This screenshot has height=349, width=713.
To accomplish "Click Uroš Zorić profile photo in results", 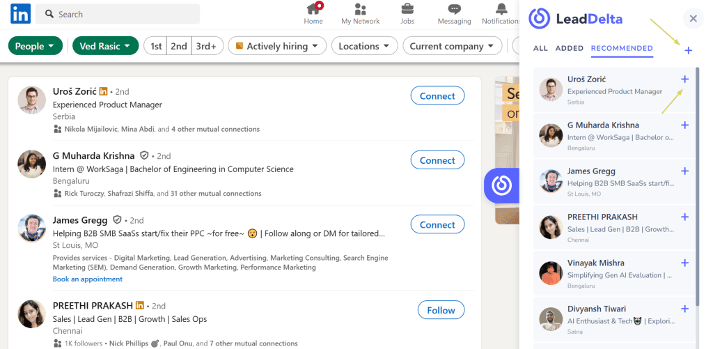I will [32, 100].
